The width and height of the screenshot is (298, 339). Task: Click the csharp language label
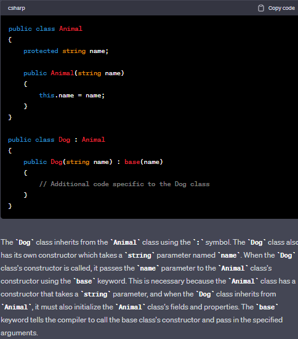click(17, 8)
